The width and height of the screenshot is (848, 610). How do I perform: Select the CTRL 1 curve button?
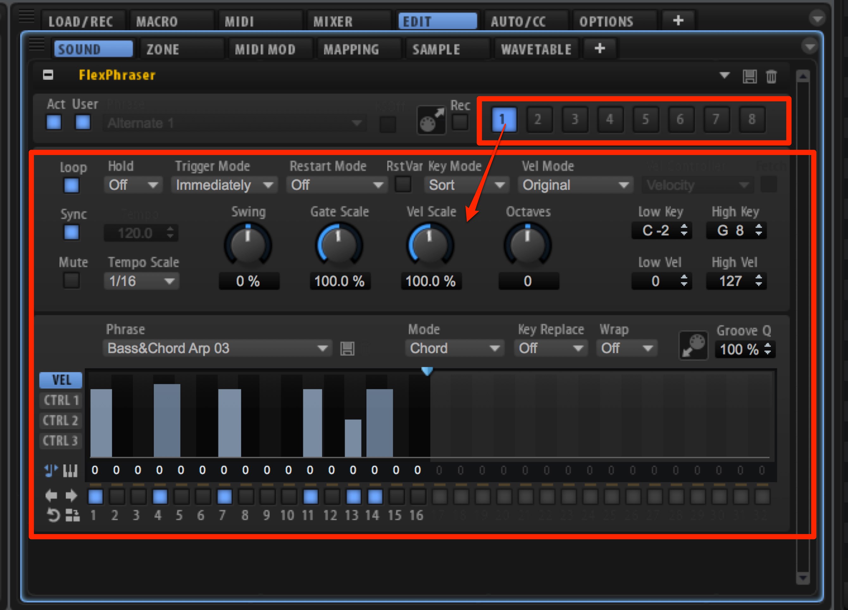click(x=61, y=400)
